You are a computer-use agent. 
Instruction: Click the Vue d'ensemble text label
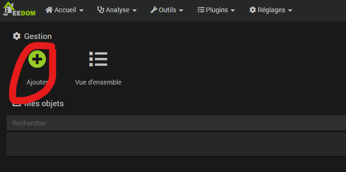[98, 82]
